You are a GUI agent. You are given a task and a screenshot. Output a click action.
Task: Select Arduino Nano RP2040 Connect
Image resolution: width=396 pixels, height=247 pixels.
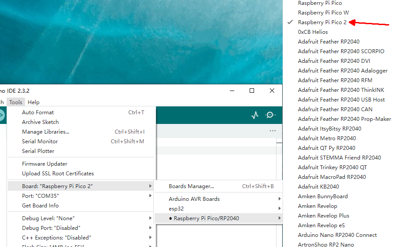pyautogui.click(x=337, y=235)
